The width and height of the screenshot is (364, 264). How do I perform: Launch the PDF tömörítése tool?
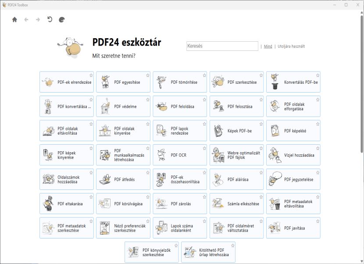pos(180,82)
